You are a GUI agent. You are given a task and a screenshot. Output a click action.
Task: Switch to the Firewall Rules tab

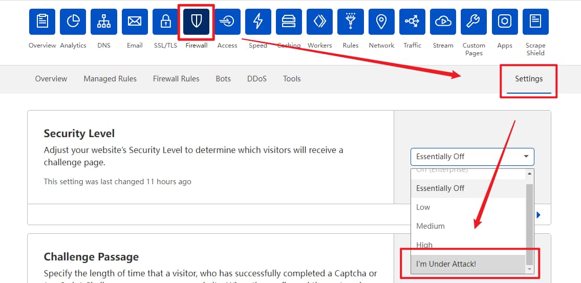tap(176, 79)
